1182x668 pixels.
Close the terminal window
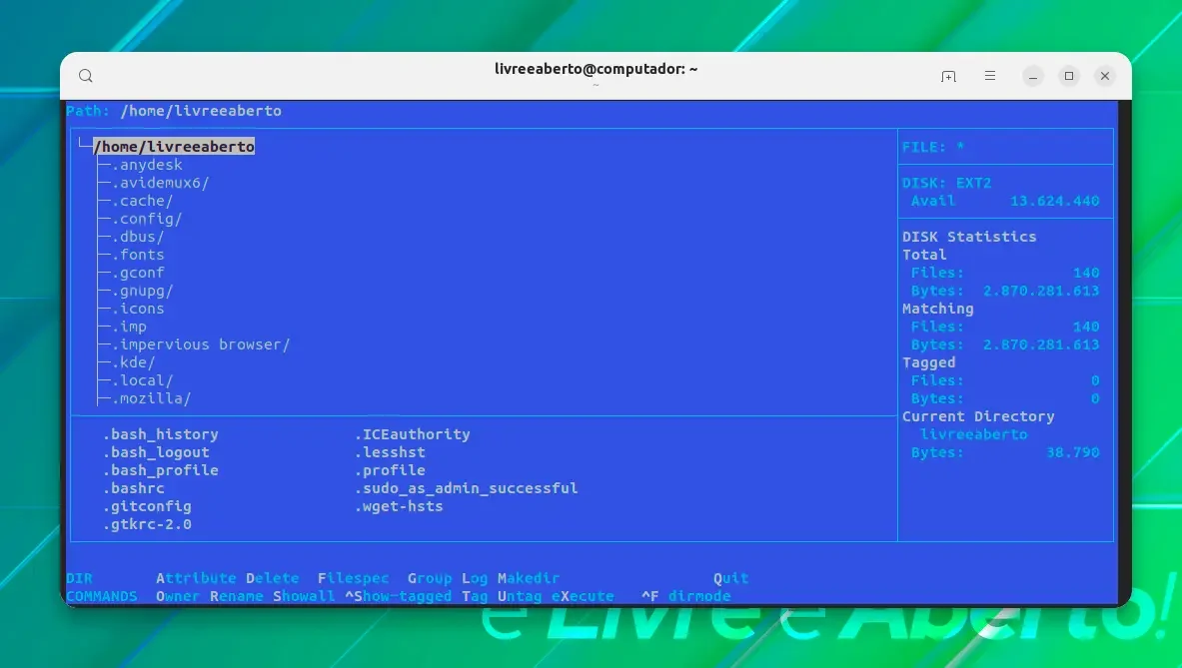click(1105, 75)
